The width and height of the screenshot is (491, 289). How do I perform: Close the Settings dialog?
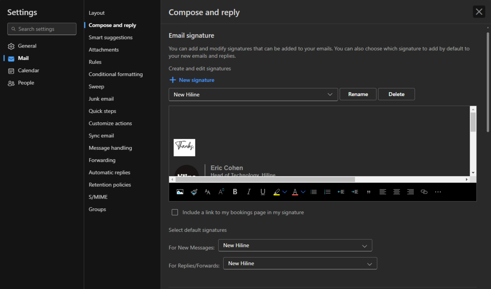[x=479, y=12]
